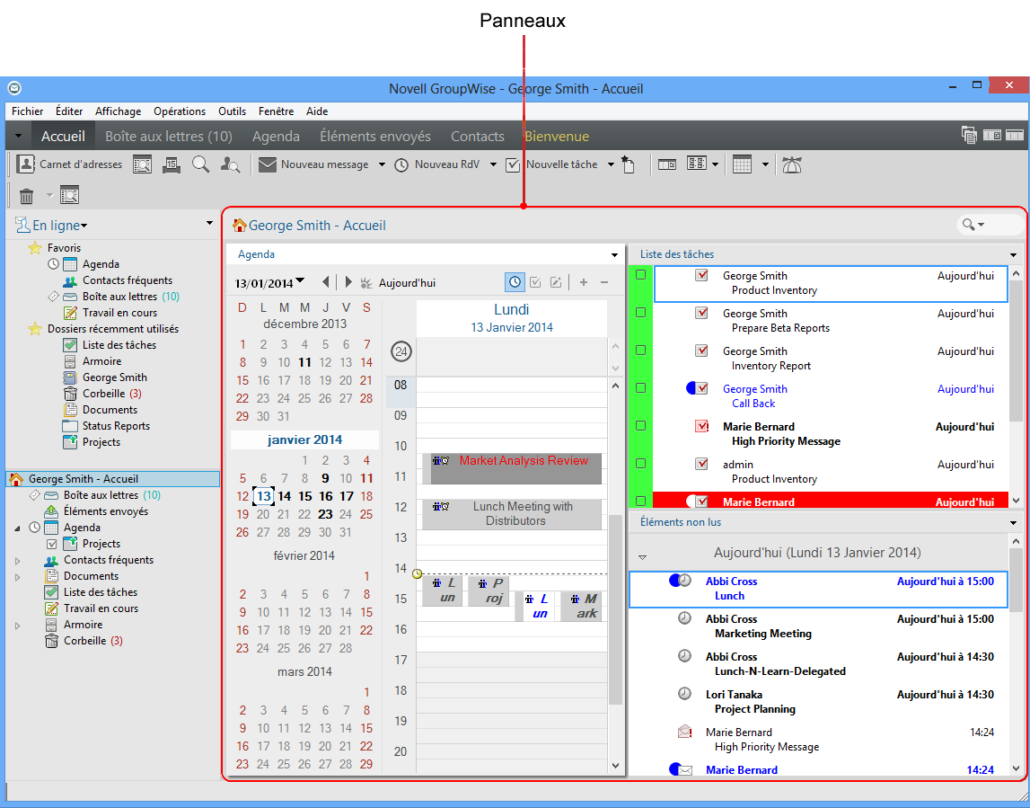Open the Nouvelle tâche dropdown arrow

611,165
